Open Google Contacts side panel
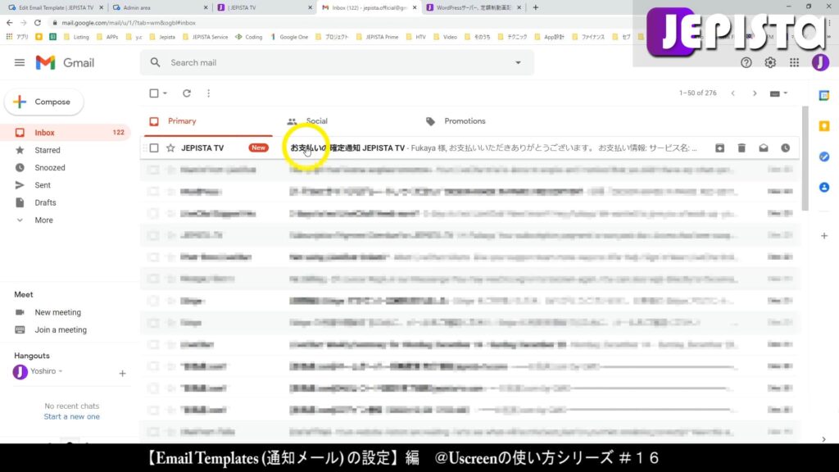This screenshot has height=472, width=839. point(824,188)
